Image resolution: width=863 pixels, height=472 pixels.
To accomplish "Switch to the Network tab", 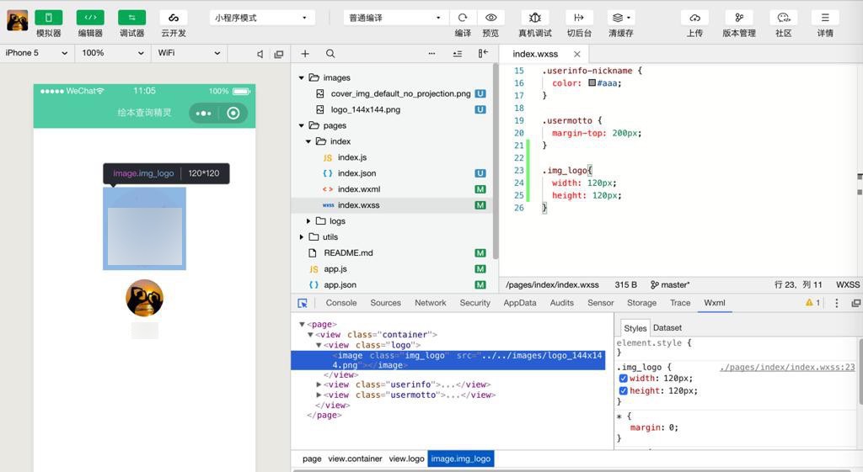I will point(431,303).
